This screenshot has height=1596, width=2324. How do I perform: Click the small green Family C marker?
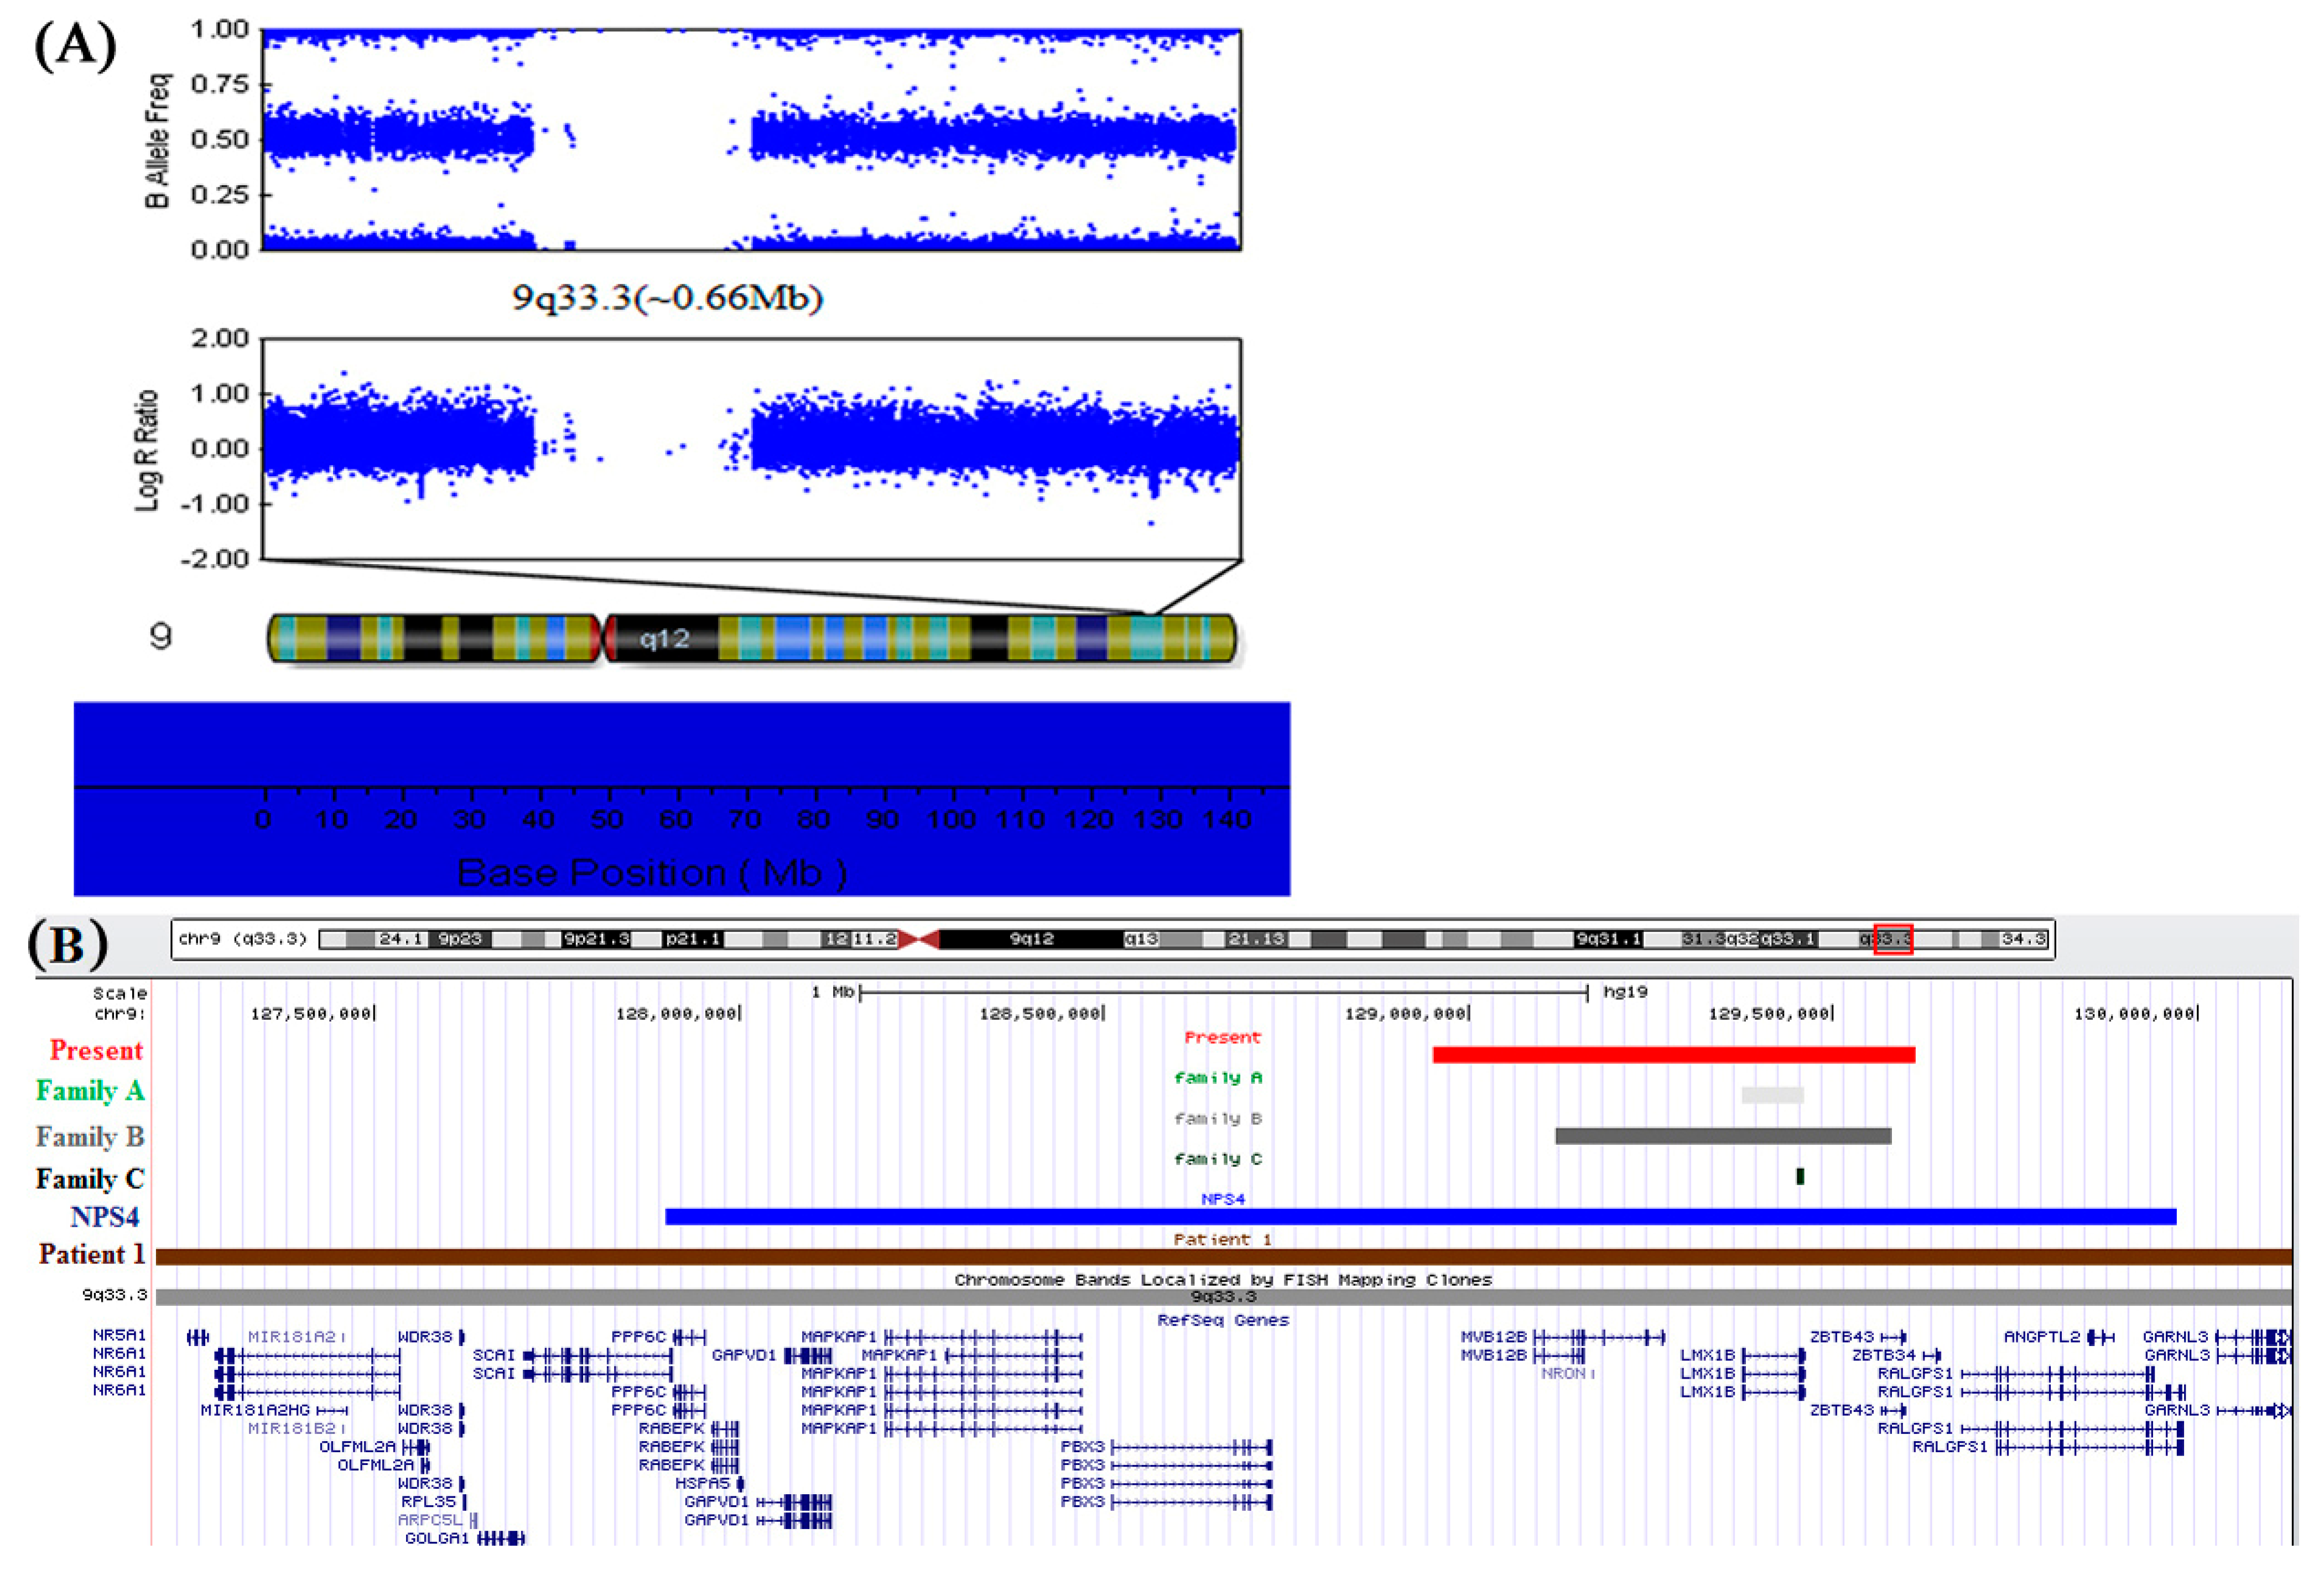[x=1800, y=1176]
